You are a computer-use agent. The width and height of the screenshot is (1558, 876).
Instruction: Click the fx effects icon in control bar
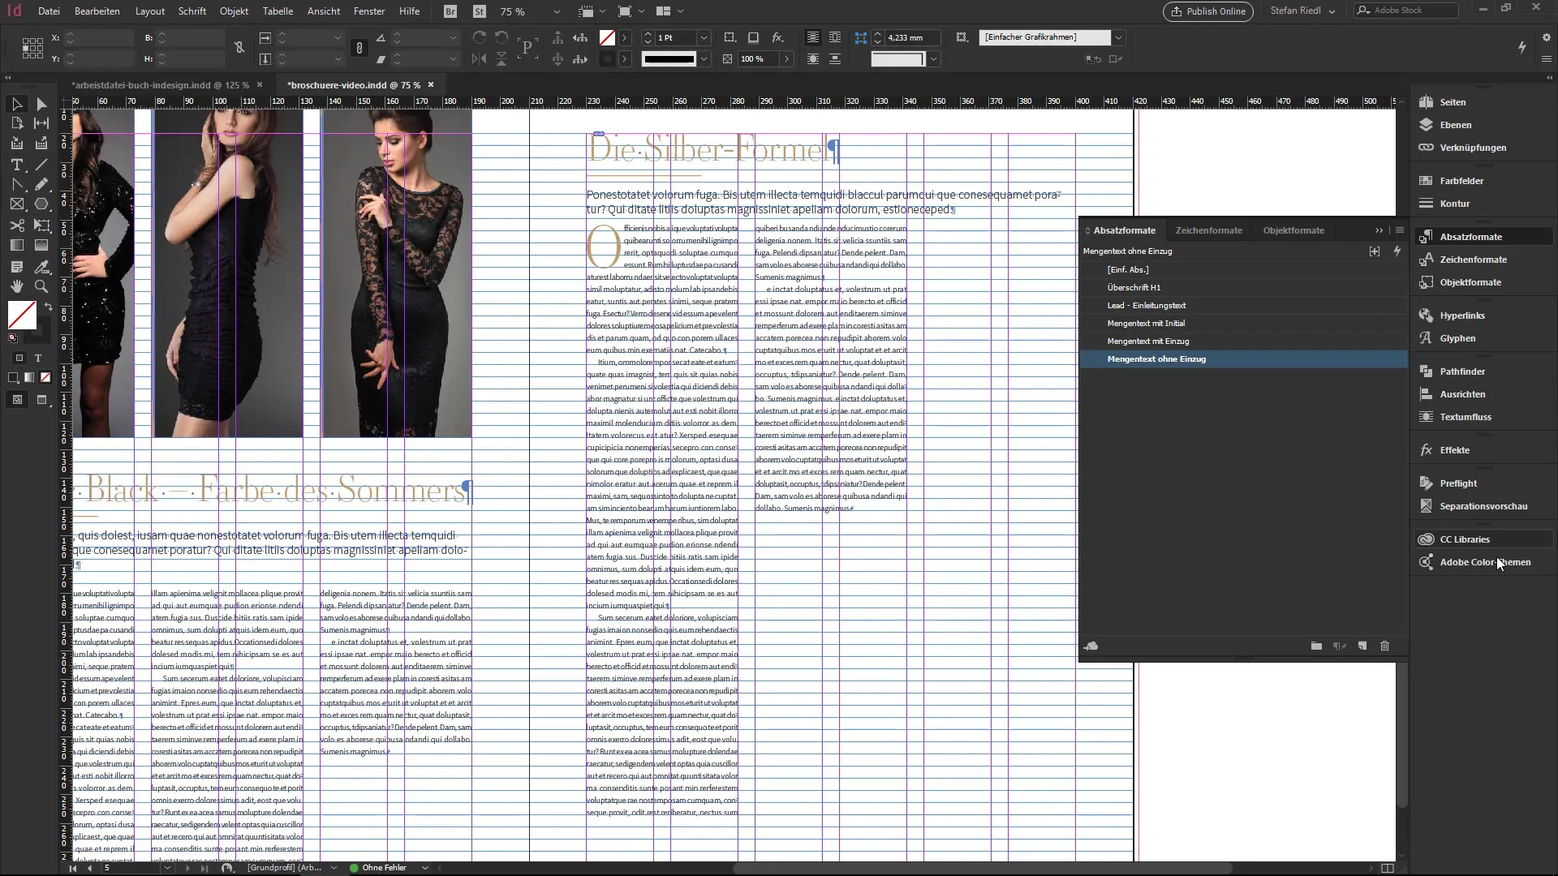click(777, 37)
